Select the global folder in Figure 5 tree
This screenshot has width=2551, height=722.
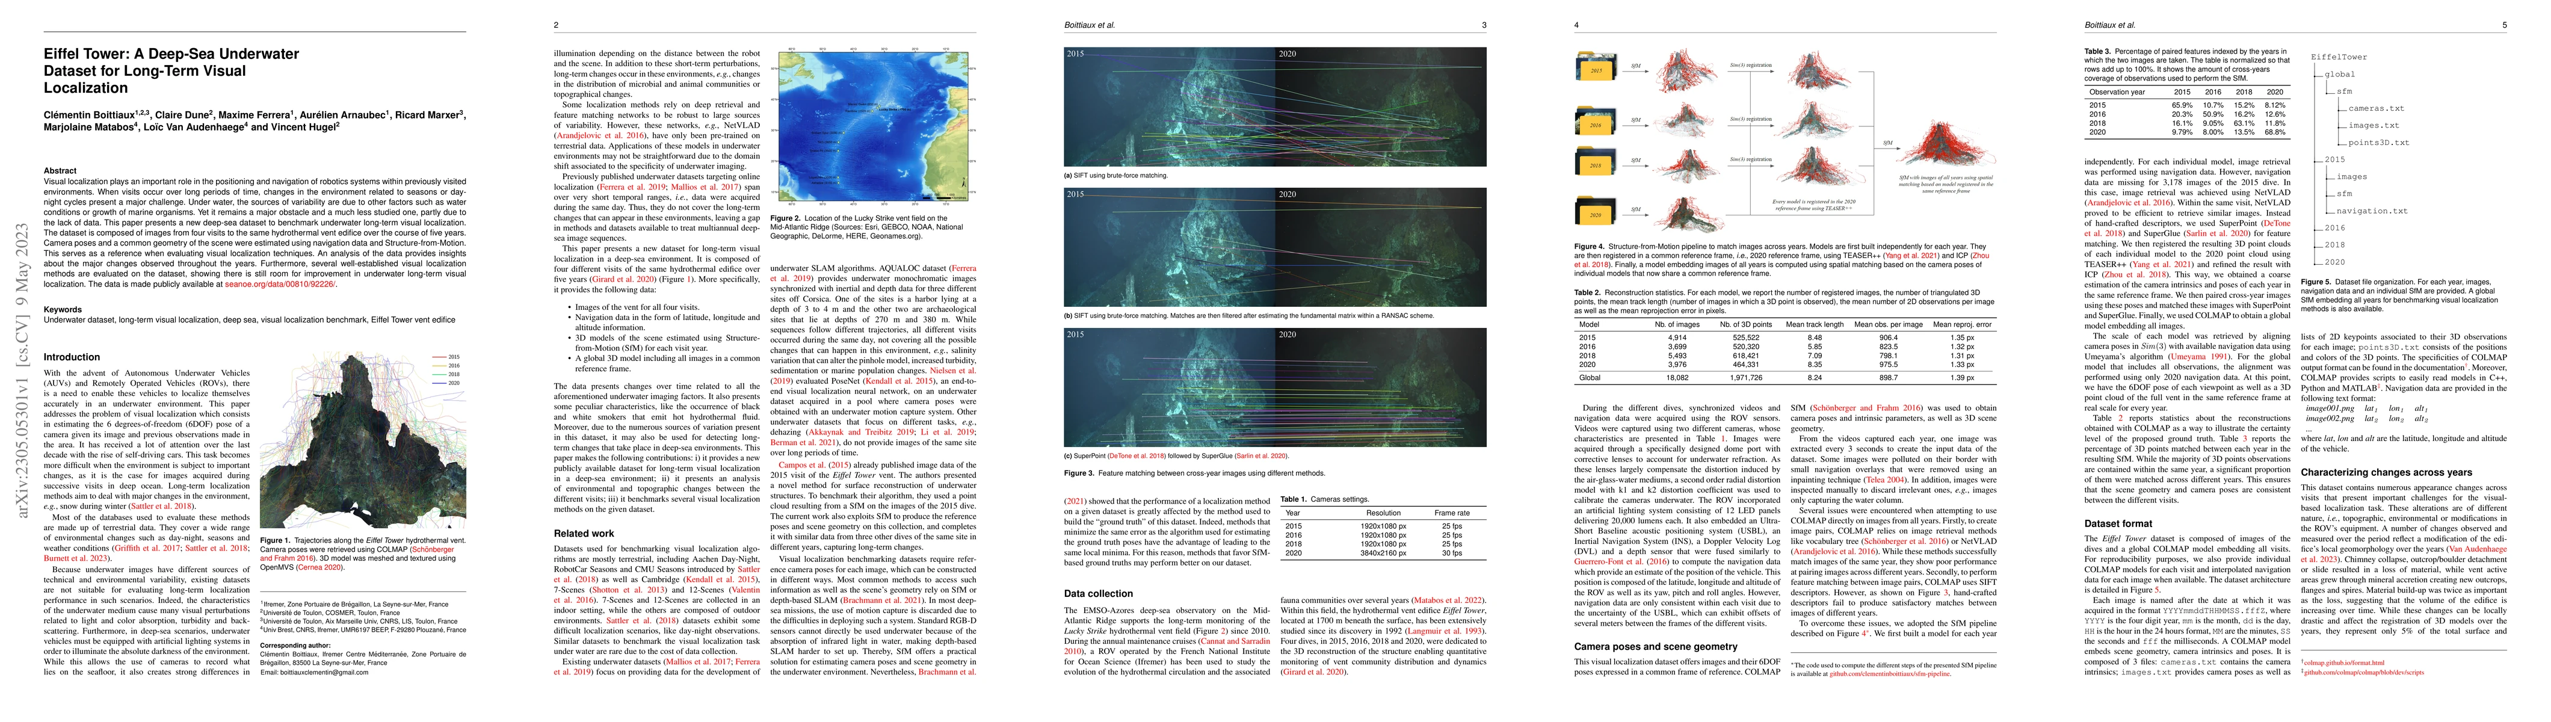(2339, 74)
